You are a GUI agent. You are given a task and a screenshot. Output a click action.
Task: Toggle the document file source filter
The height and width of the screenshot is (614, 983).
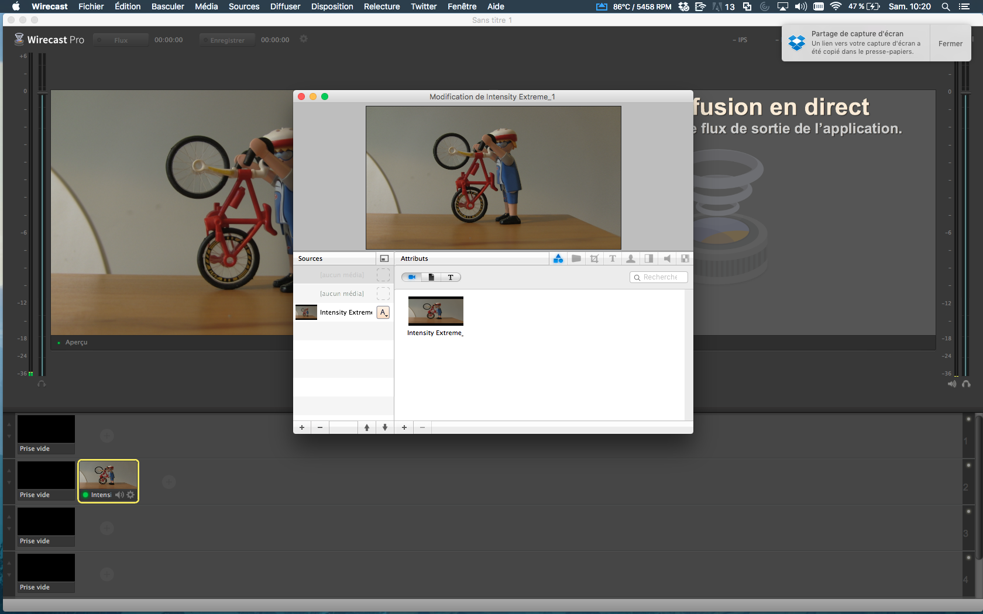431,277
